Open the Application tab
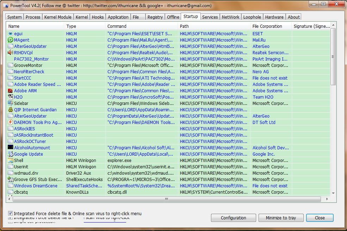This screenshot has width=347, height=231. [x=118, y=17]
